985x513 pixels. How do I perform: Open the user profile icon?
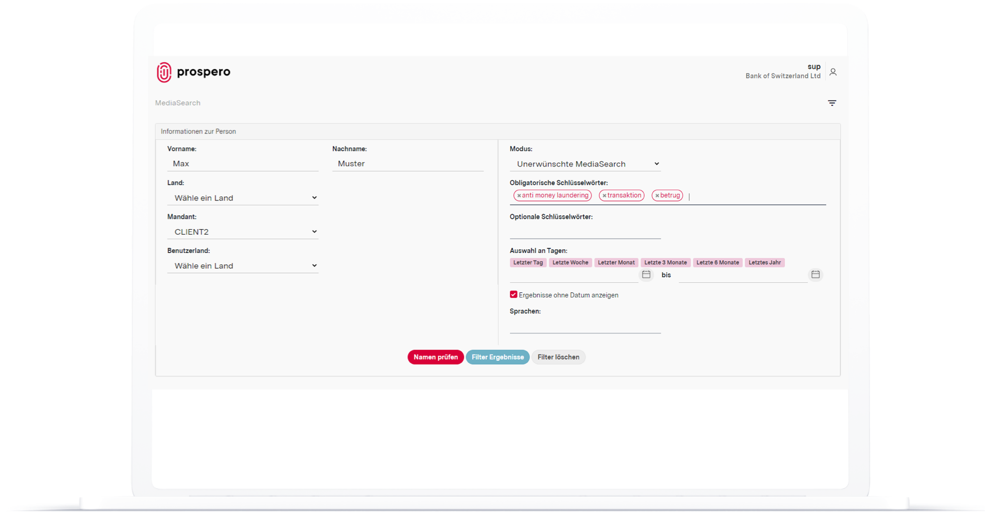833,72
